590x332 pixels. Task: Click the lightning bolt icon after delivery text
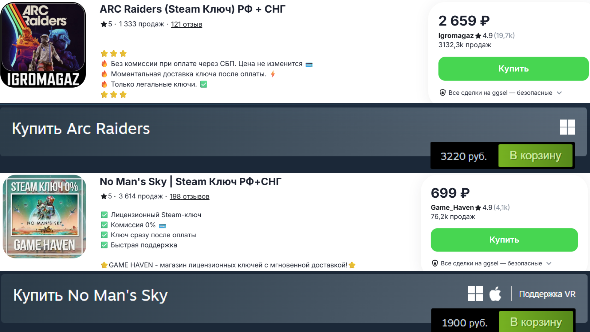click(x=273, y=74)
